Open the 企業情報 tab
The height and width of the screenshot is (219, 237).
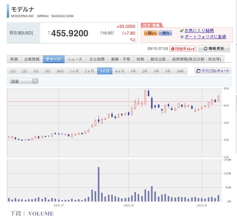pos(32,59)
